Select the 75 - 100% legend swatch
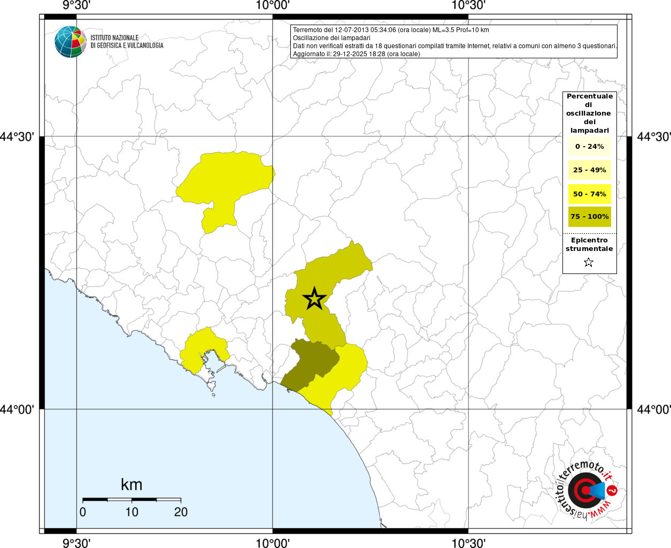 pyautogui.click(x=589, y=217)
